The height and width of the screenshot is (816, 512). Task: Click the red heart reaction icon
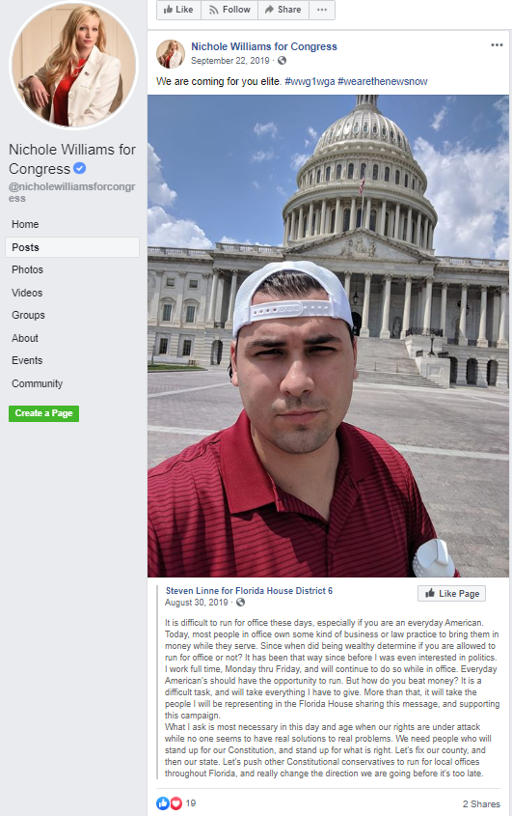tap(175, 803)
